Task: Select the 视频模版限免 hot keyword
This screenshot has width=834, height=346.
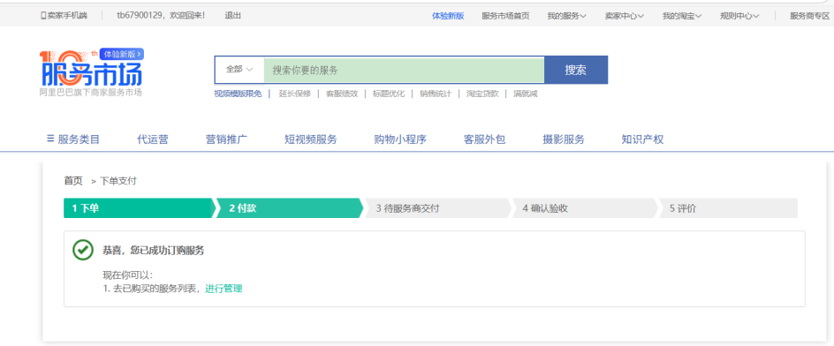Action: coord(238,94)
